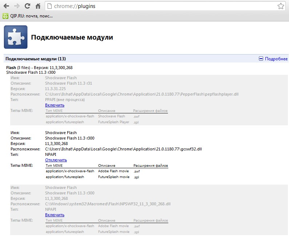Click the QIP.RU bookmark favicon
The height and width of the screenshot is (238, 289).
5,16
